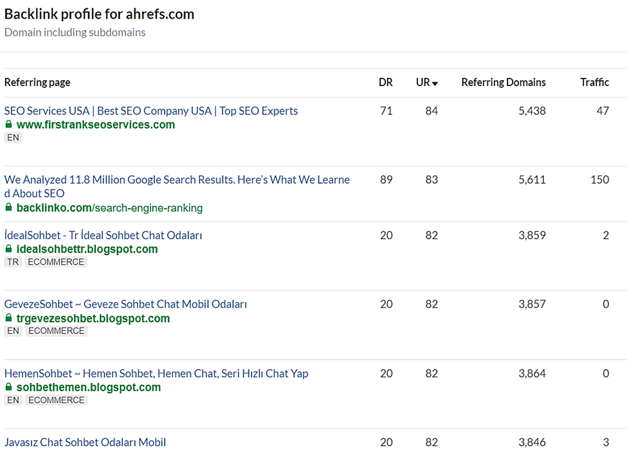
Task: Open İdealSohbet Tr İdeal Sohbet link
Action: (x=103, y=235)
